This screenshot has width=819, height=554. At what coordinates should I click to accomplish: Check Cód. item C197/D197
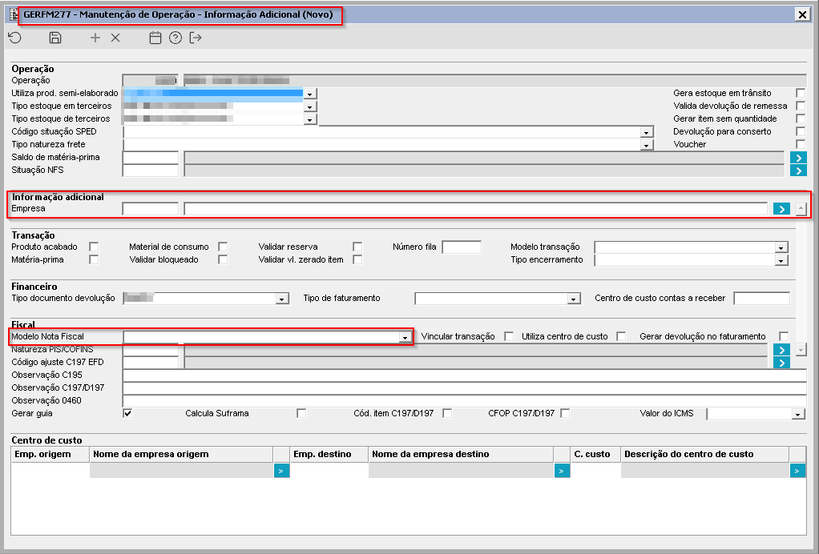pos(447,413)
